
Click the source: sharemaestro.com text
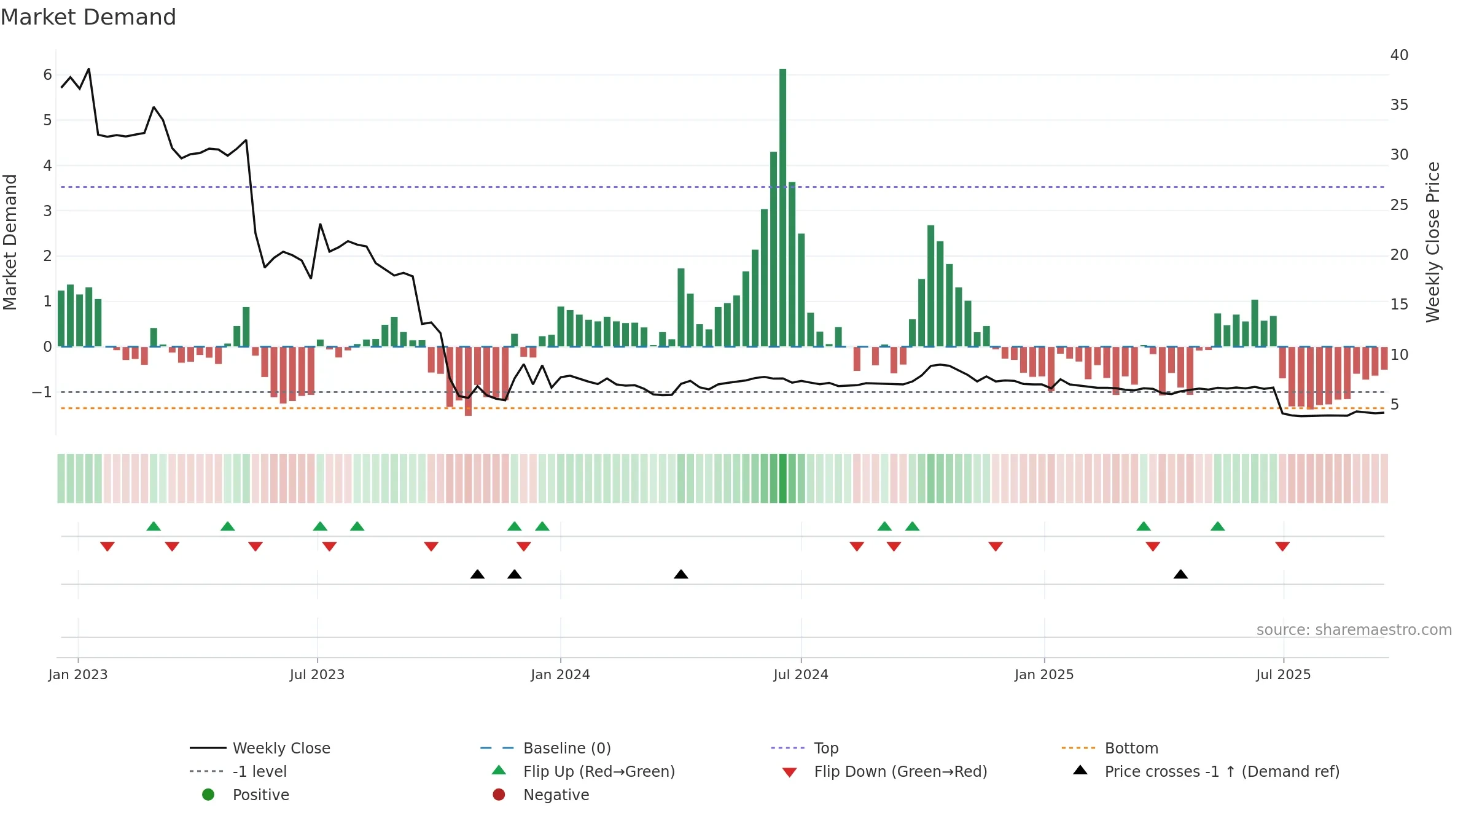[1354, 629]
